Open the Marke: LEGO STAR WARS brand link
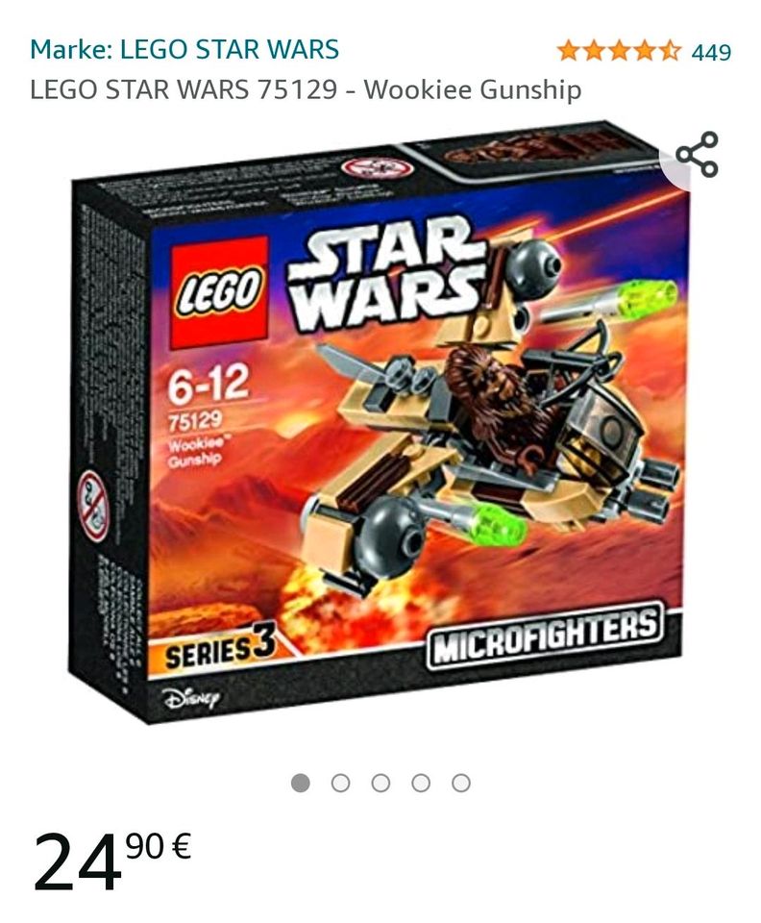 coord(184,49)
